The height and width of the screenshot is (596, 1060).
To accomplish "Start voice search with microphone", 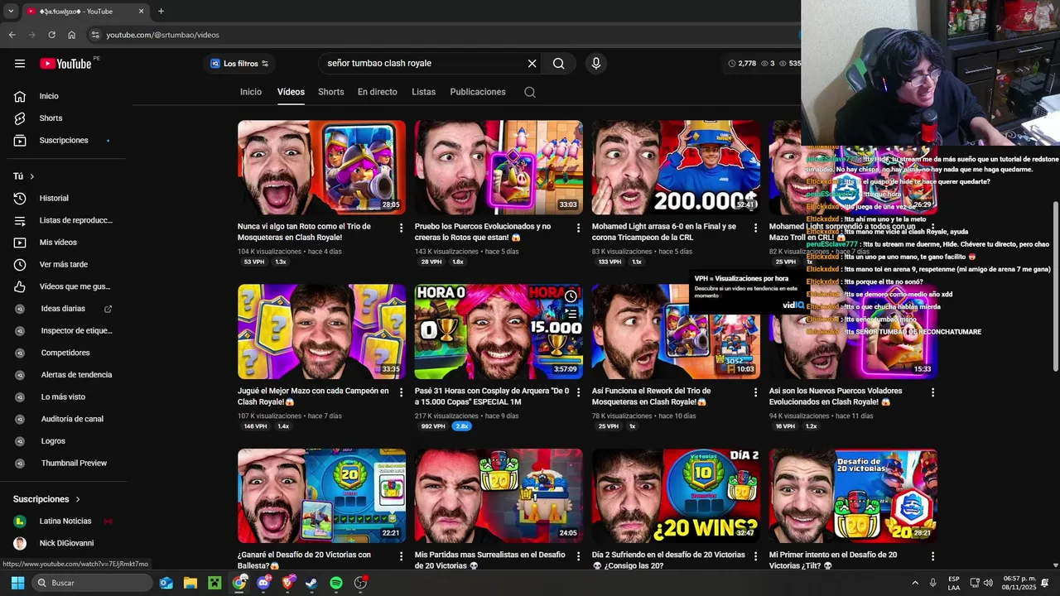I will (595, 64).
